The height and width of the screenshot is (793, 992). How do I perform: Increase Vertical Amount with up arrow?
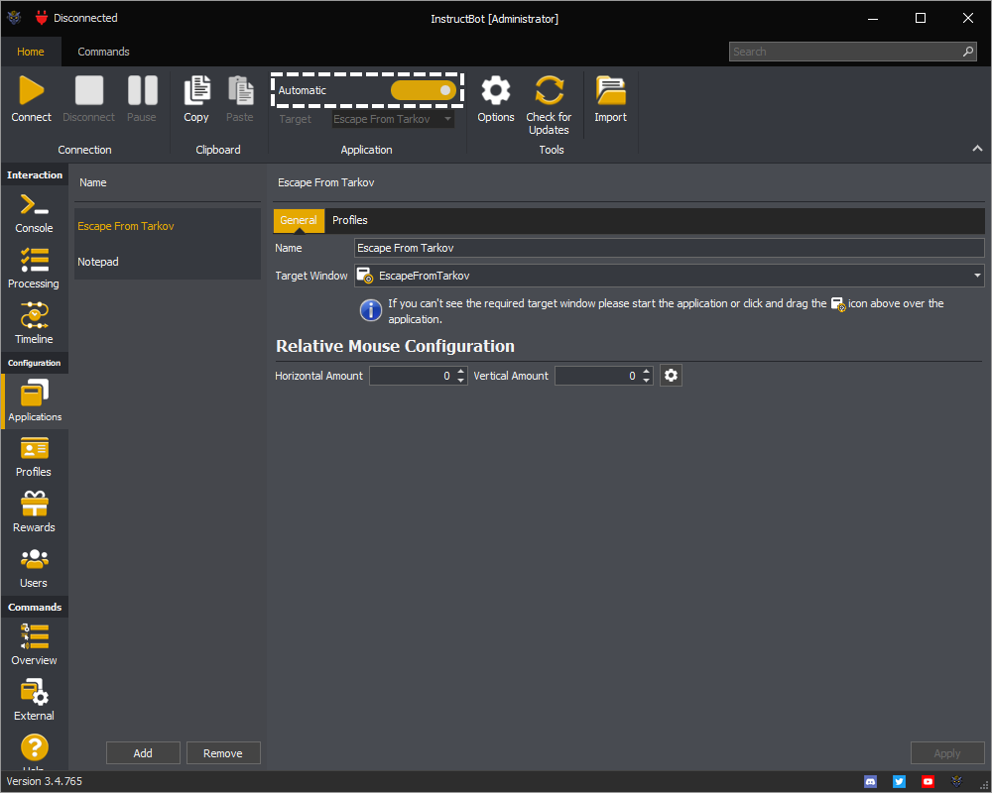coord(646,371)
